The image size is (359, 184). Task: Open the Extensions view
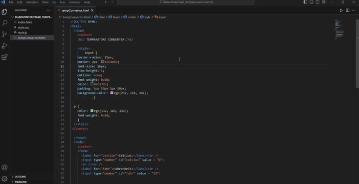[5, 57]
